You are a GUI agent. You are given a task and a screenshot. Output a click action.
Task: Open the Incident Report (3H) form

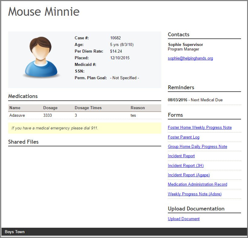tap(186, 166)
